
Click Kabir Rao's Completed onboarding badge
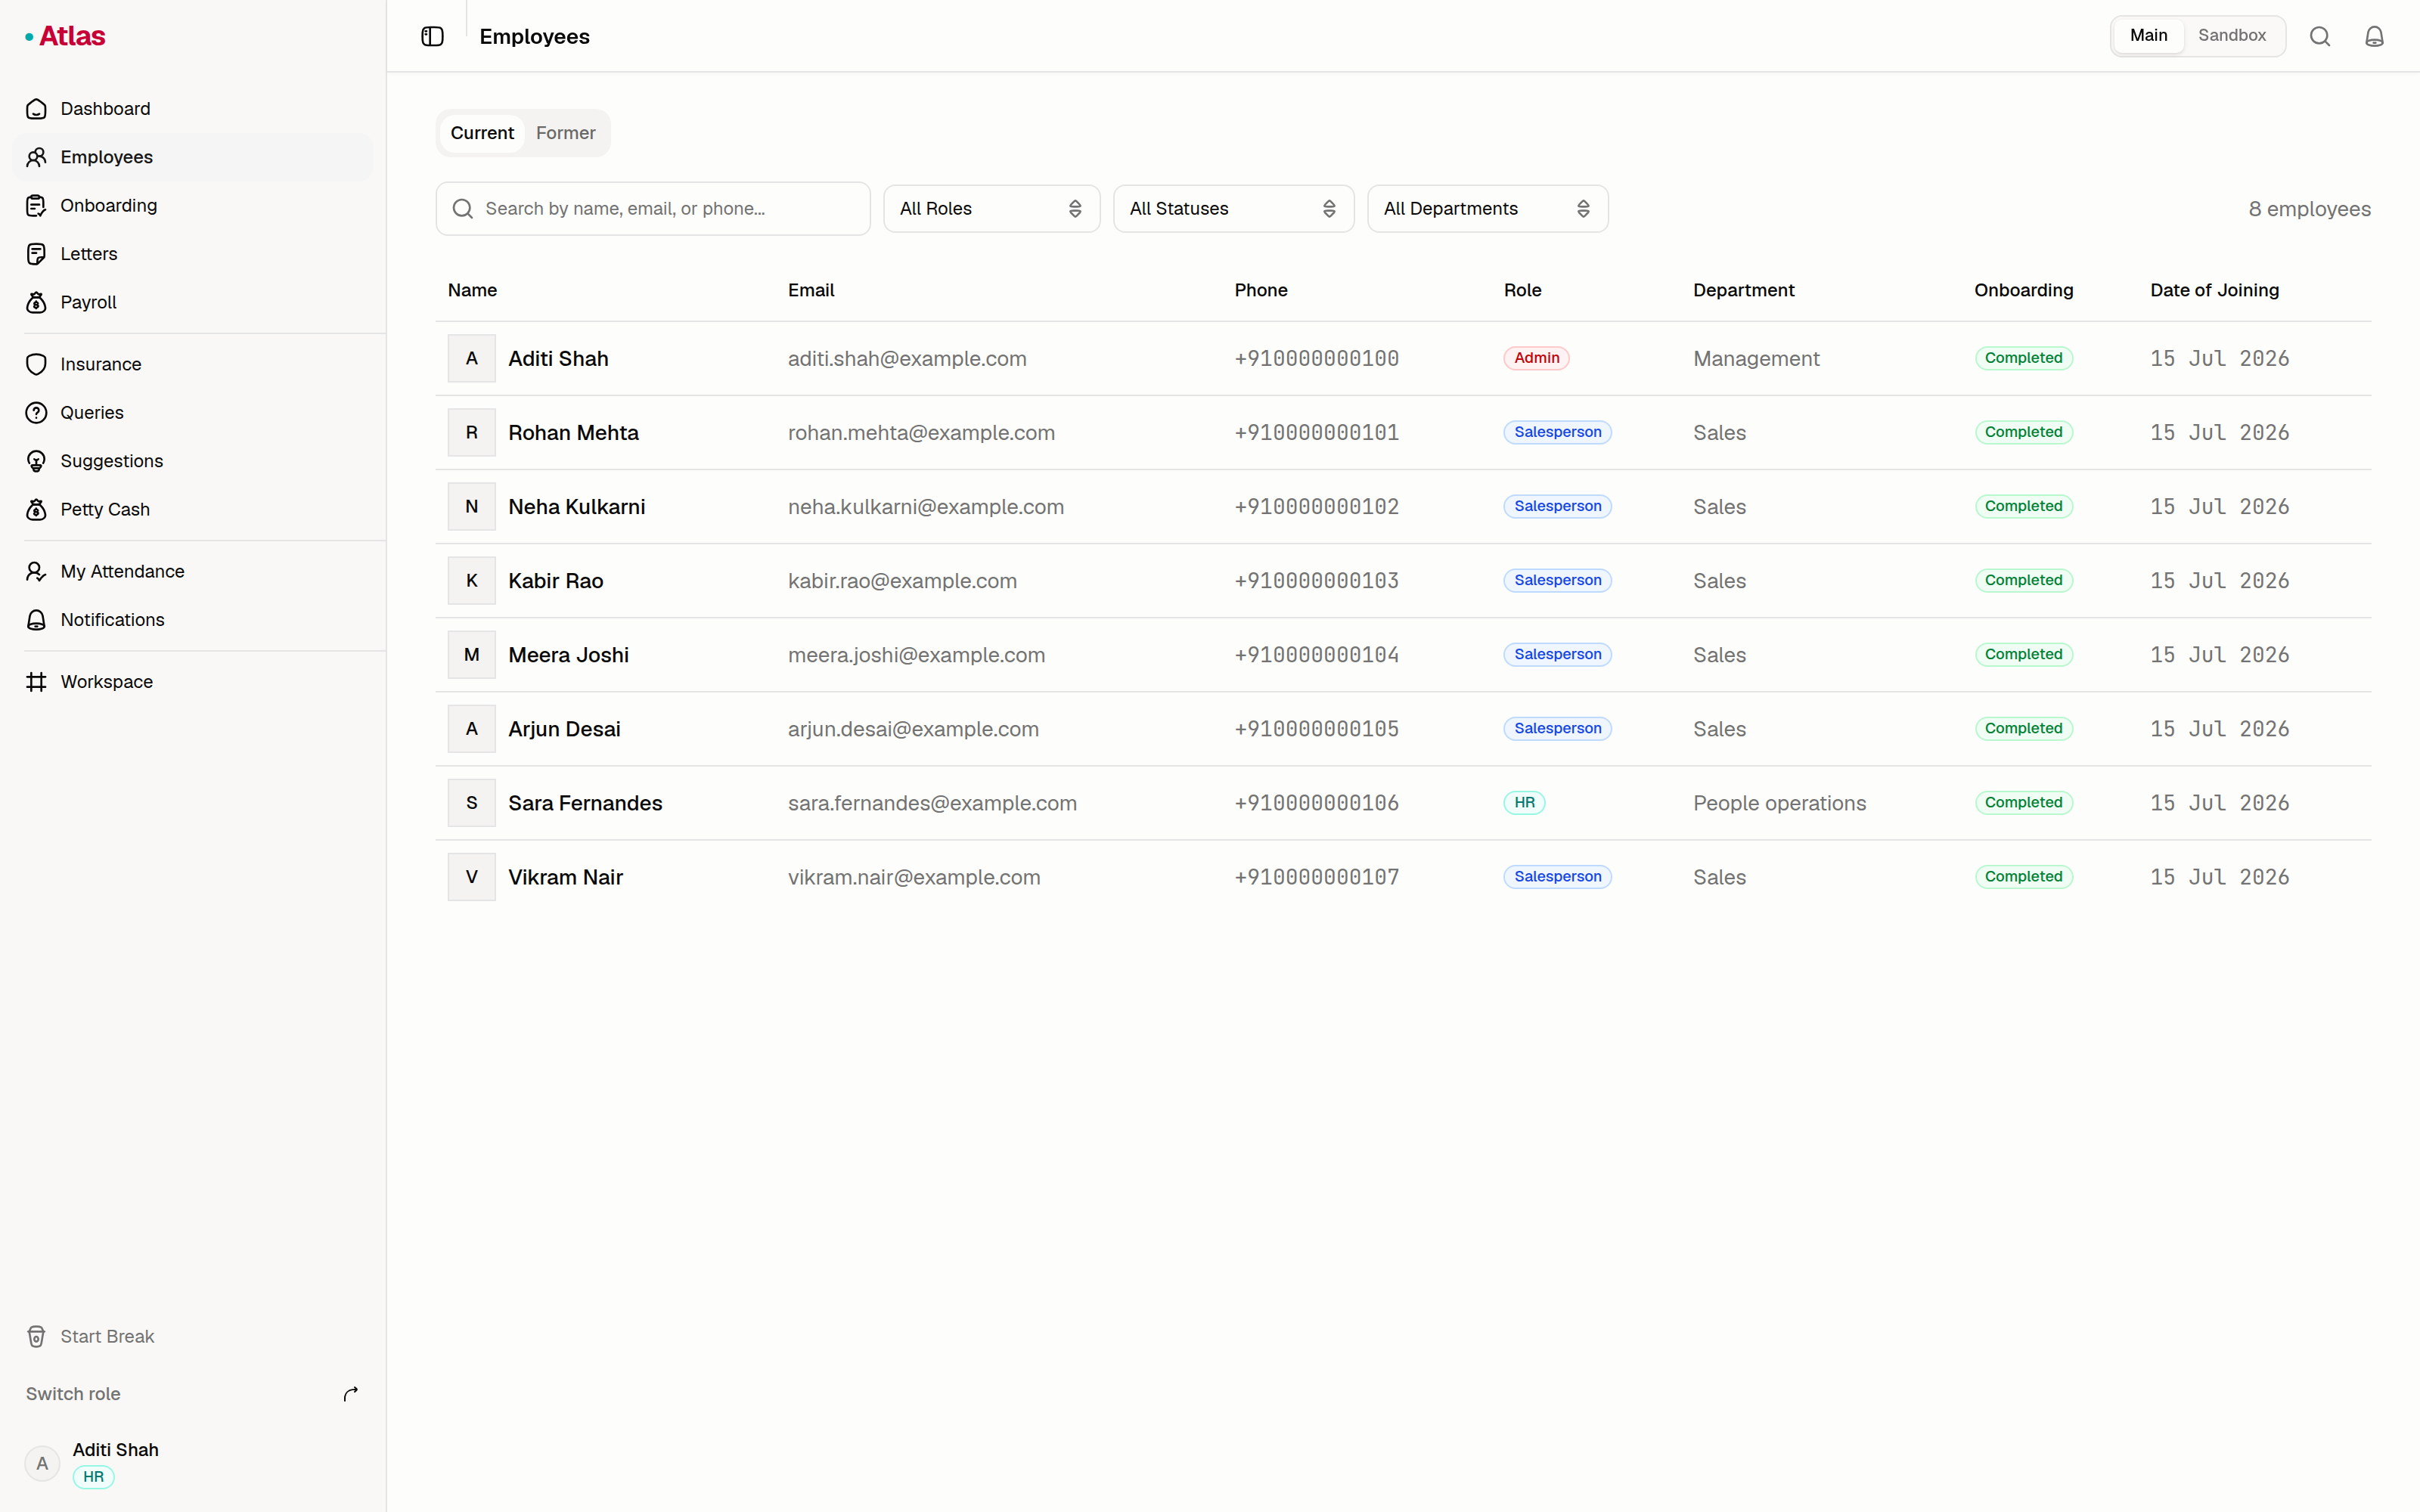tap(2023, 580)
